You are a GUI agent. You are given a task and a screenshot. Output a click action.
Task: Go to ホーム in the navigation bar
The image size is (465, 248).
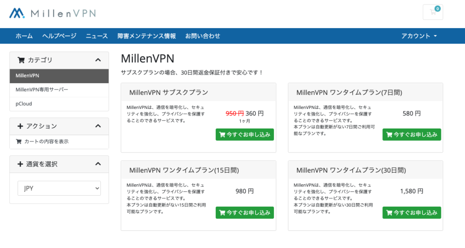[x=24, y=36]
